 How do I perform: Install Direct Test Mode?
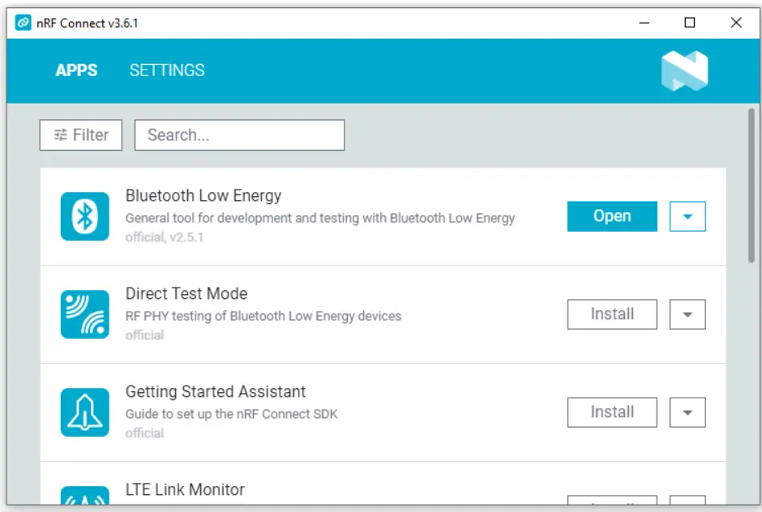(x=612, y=314)
